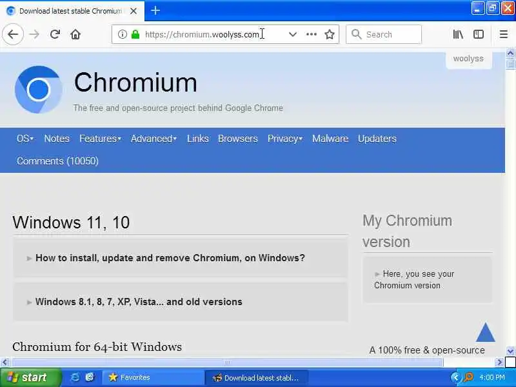
Task: Open the OS dropdown menu
Action: click(x=25, y=139)
